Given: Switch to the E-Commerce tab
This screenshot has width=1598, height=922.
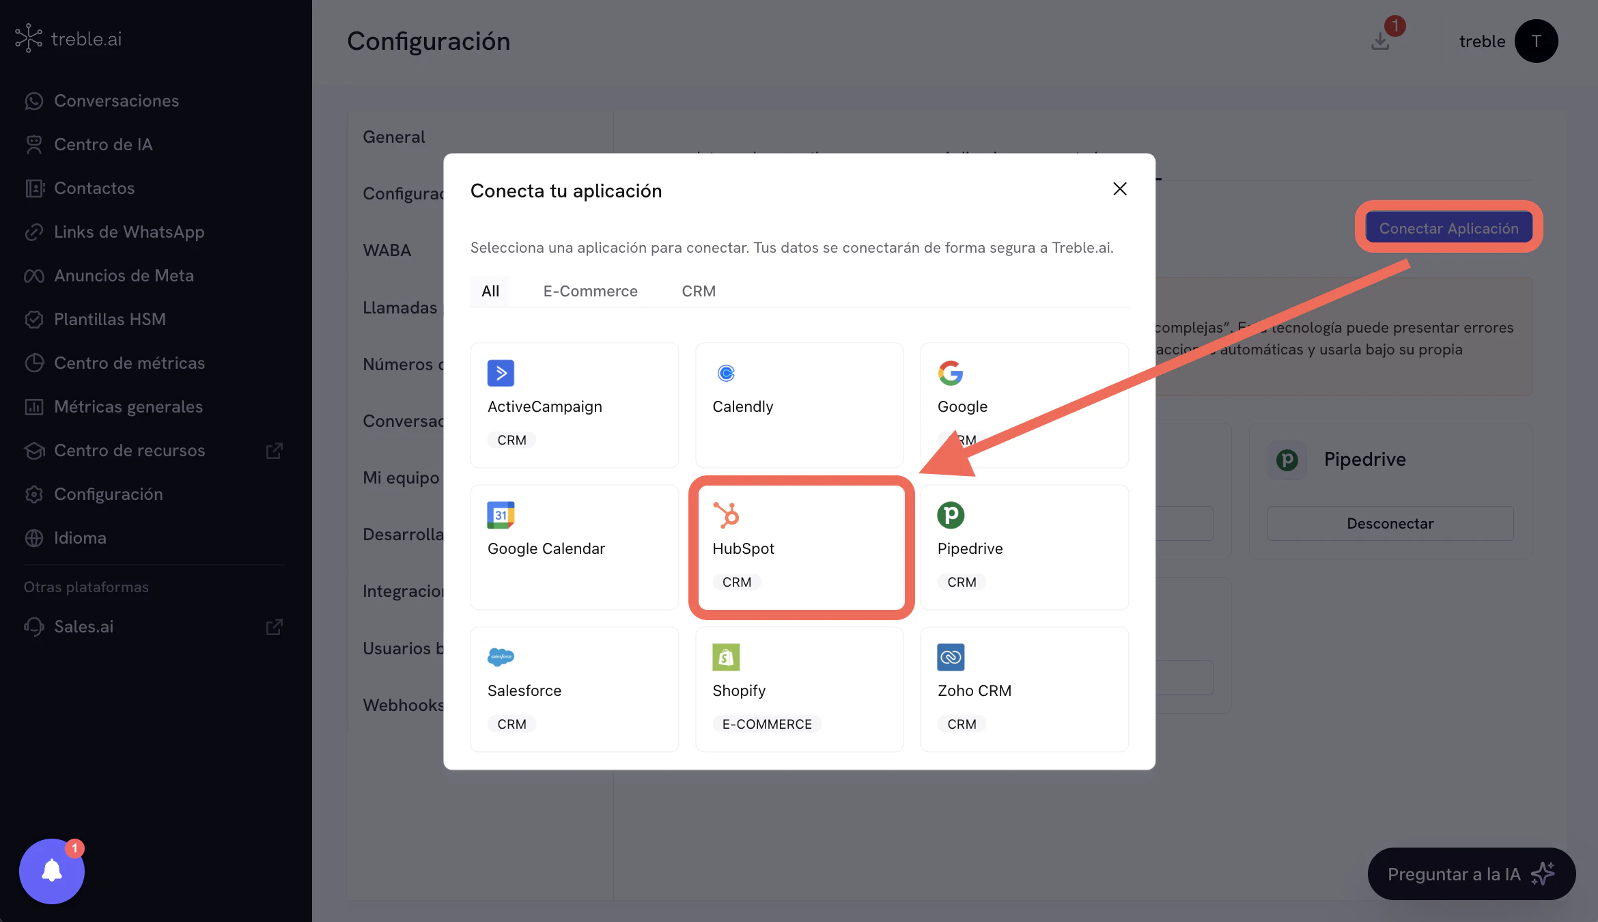Looking at the screenshot, I should pyautogui.click(x=590, y=290).
